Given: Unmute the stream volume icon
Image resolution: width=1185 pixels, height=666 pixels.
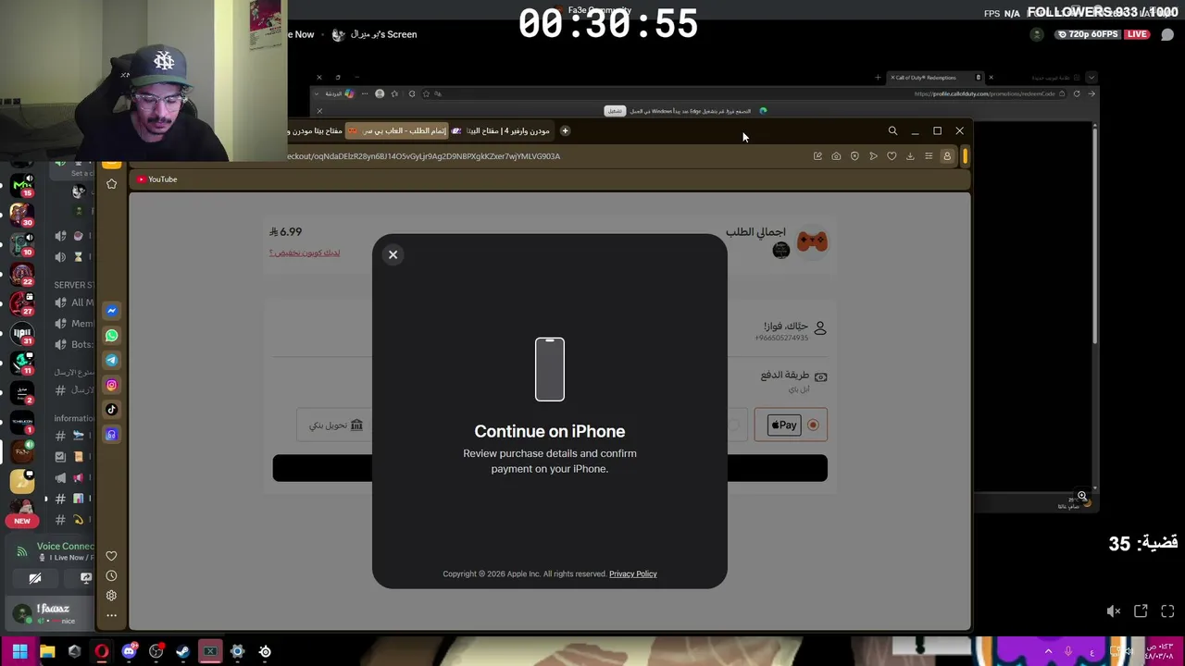Looking at the screenshot, I should point(1114,611).
